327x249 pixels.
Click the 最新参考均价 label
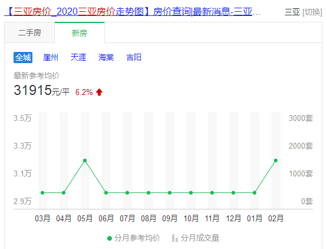coord(37,76)
